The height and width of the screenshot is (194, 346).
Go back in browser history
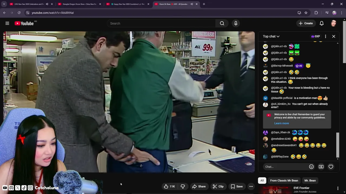(4, 13)
